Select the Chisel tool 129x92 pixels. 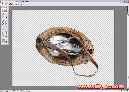click(3, 29)
